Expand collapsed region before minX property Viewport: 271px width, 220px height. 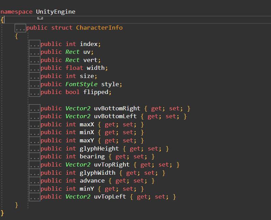tap(35, 132)
